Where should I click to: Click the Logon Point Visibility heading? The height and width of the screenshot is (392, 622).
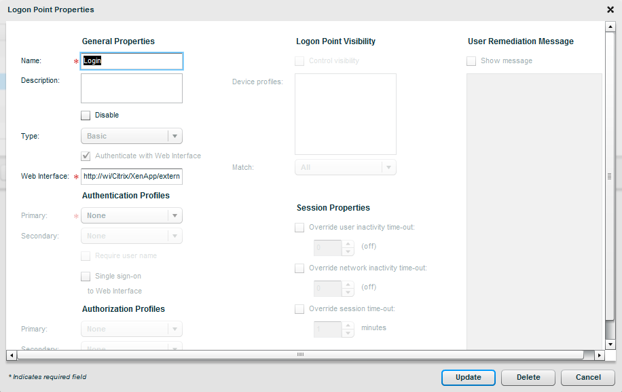click(x=335, y=41)
